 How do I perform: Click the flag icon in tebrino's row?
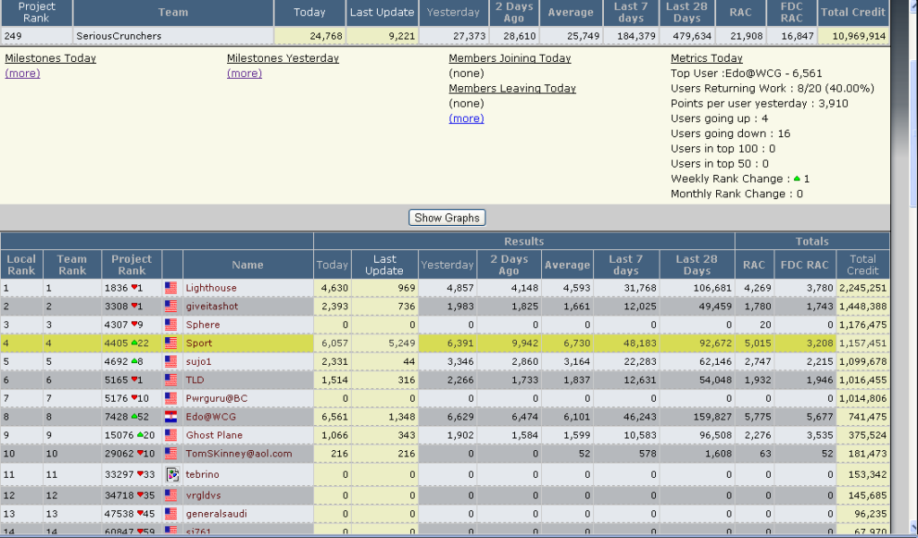tap(172, 474)
